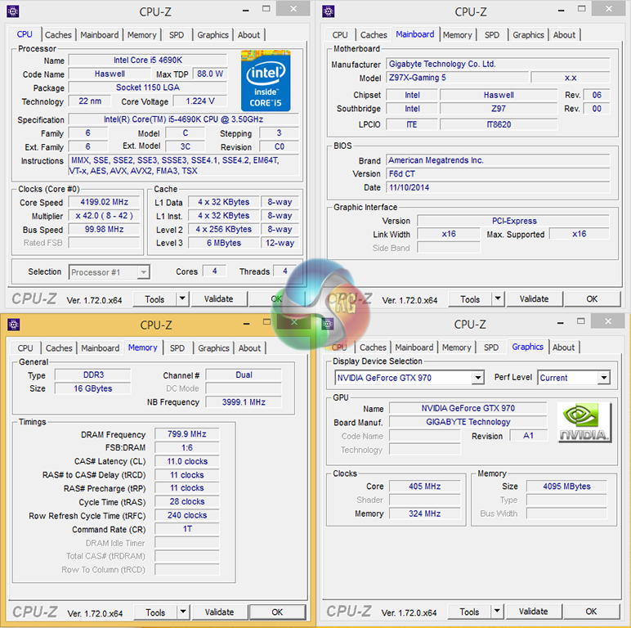The width and height of the screenshot is (631, 628).
Task: Click the NVIDIA logo in Graphics window
Action: pos(584,423)
